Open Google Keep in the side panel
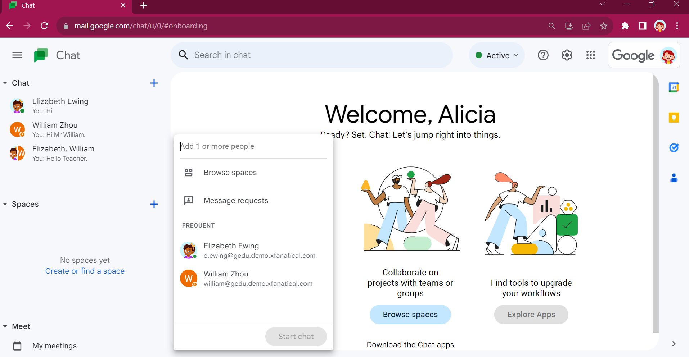This screenshot has height=357, width=689. (674, 117)
